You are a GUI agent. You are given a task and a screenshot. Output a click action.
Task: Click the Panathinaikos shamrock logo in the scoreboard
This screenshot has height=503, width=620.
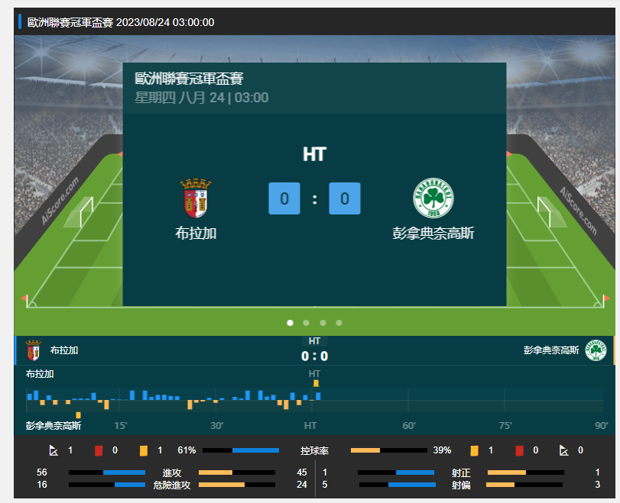(433, 198)
